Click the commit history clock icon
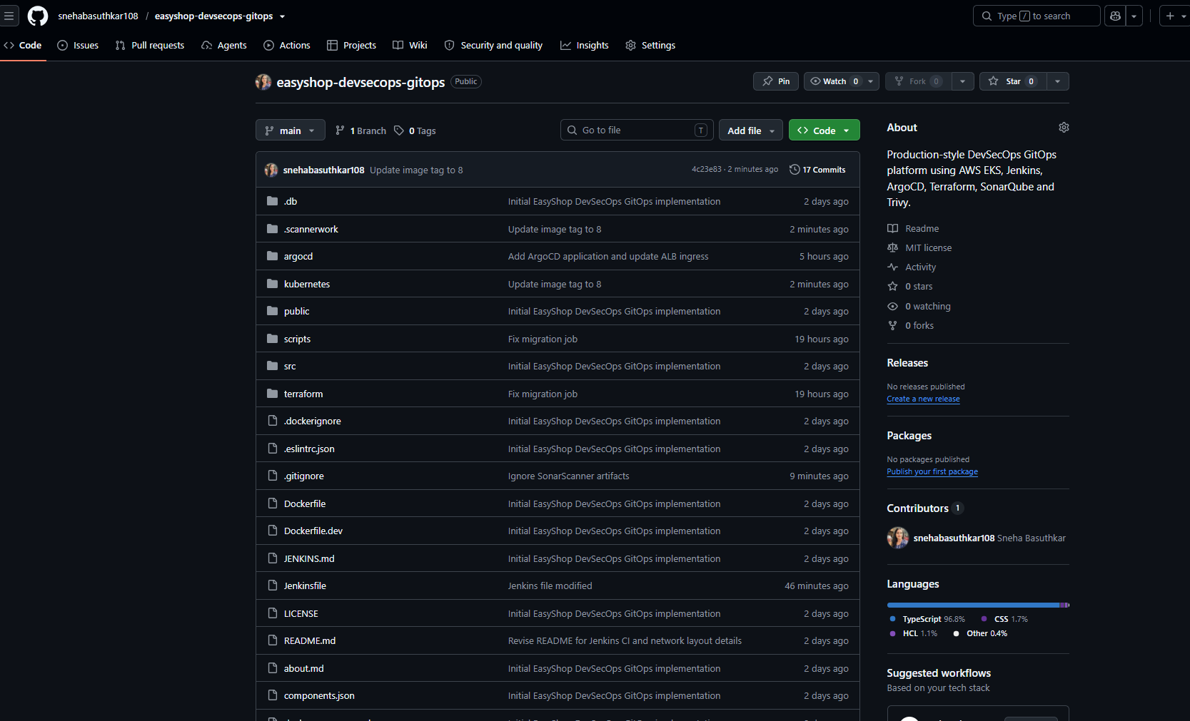The width and height of the screenshot is (1190, 721). [x=795, y=170]
